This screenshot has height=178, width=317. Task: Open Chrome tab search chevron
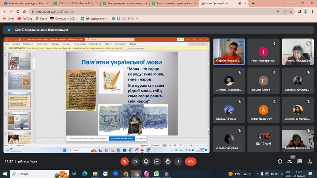pos(284,4)
